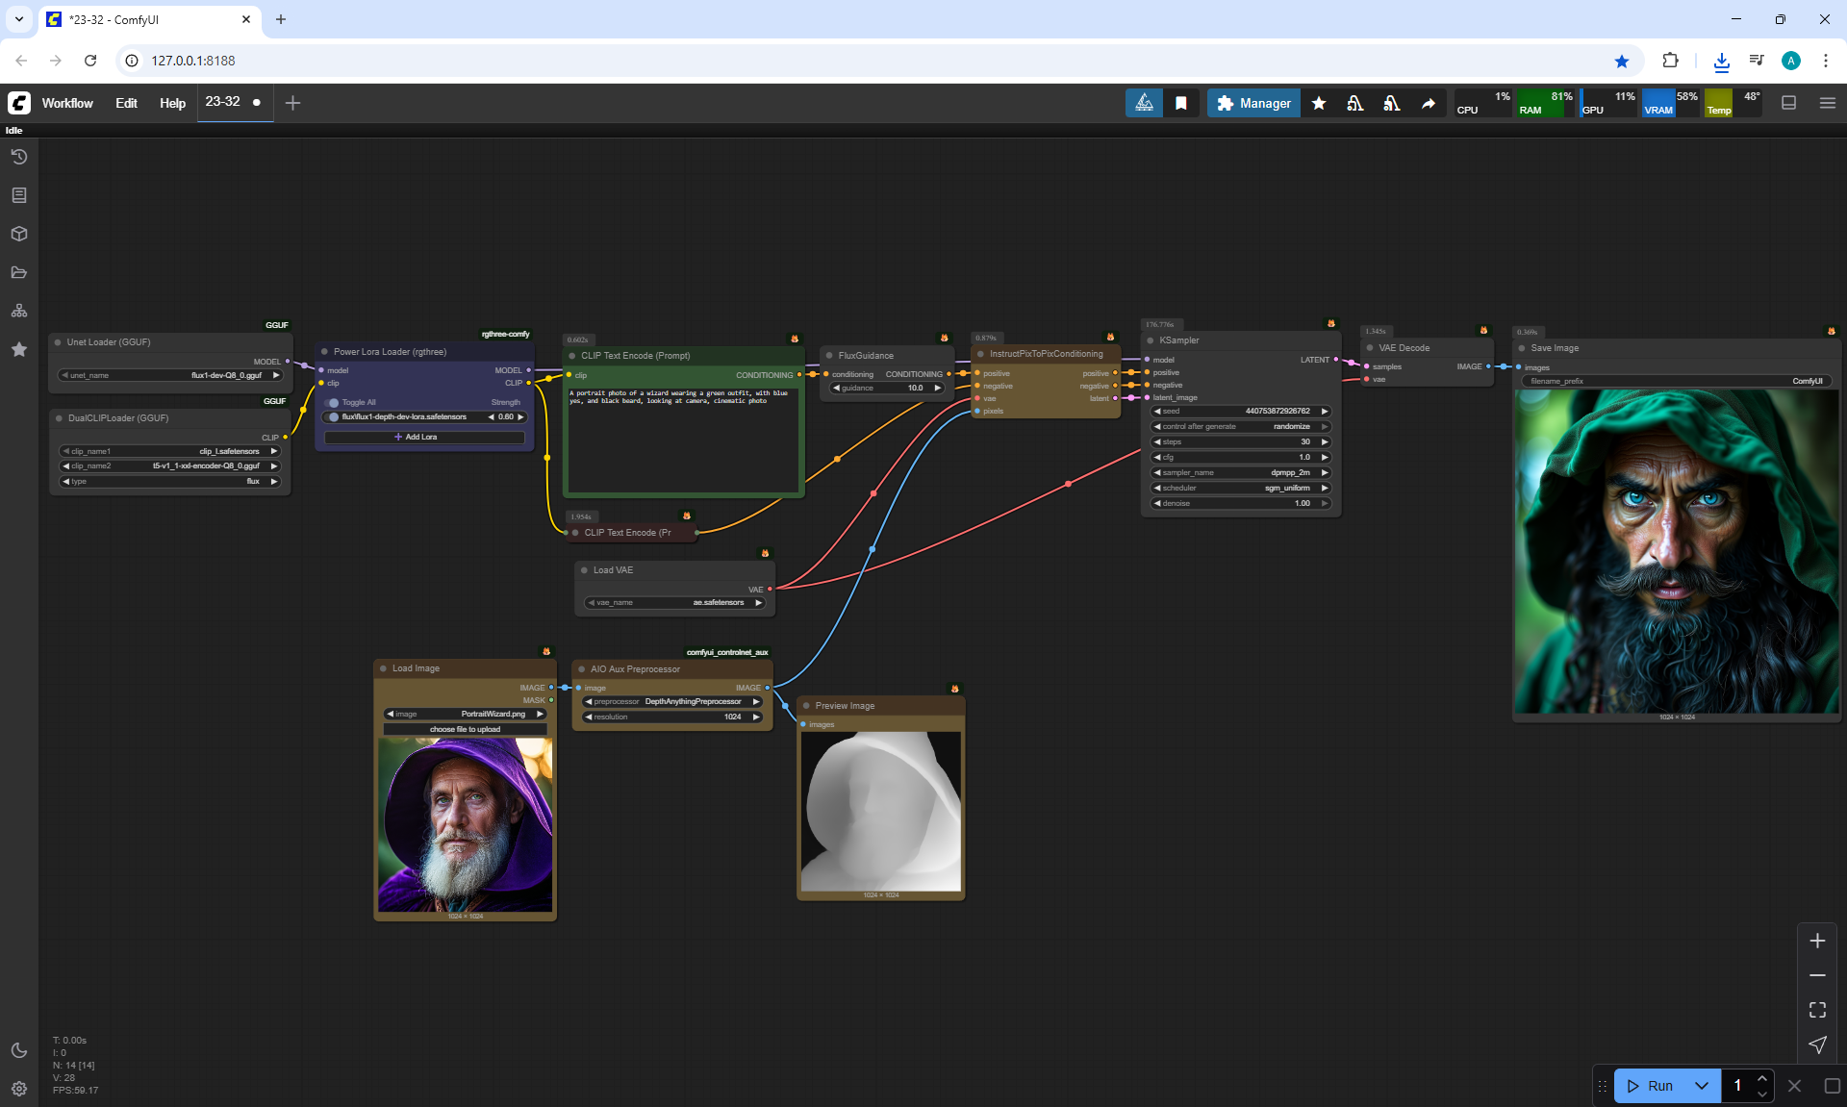Click the bookmark icon in the top toolbar
This screenshot has height=1107, width=1847.
[1181, 103]
